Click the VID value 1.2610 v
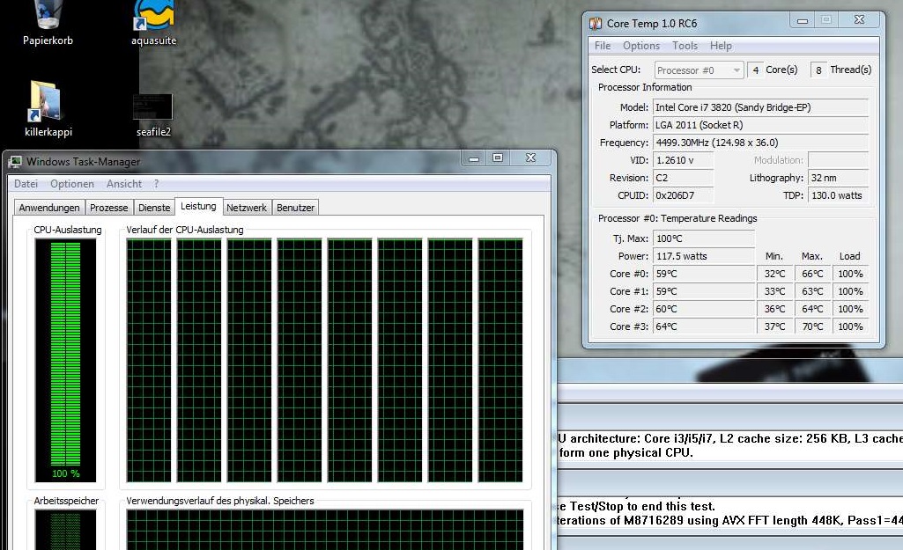 pos(683,160)
